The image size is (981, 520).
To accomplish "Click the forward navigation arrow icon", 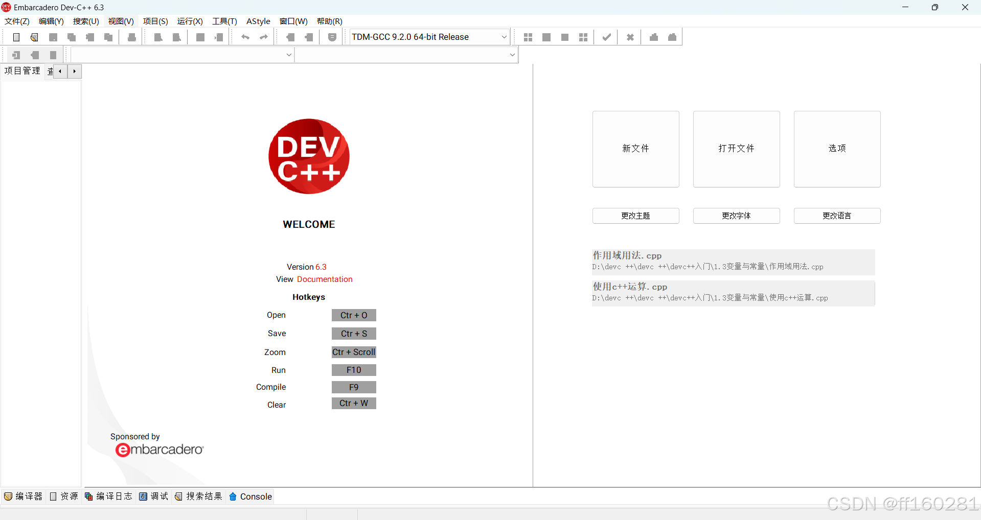I will pyautogui.click(x=309, y=37).
